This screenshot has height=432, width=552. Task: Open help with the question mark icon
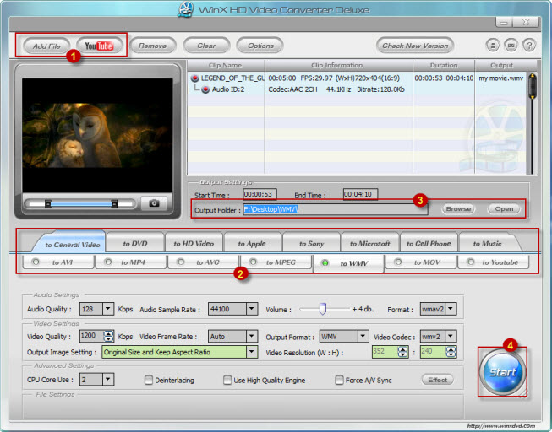[529, 46]
